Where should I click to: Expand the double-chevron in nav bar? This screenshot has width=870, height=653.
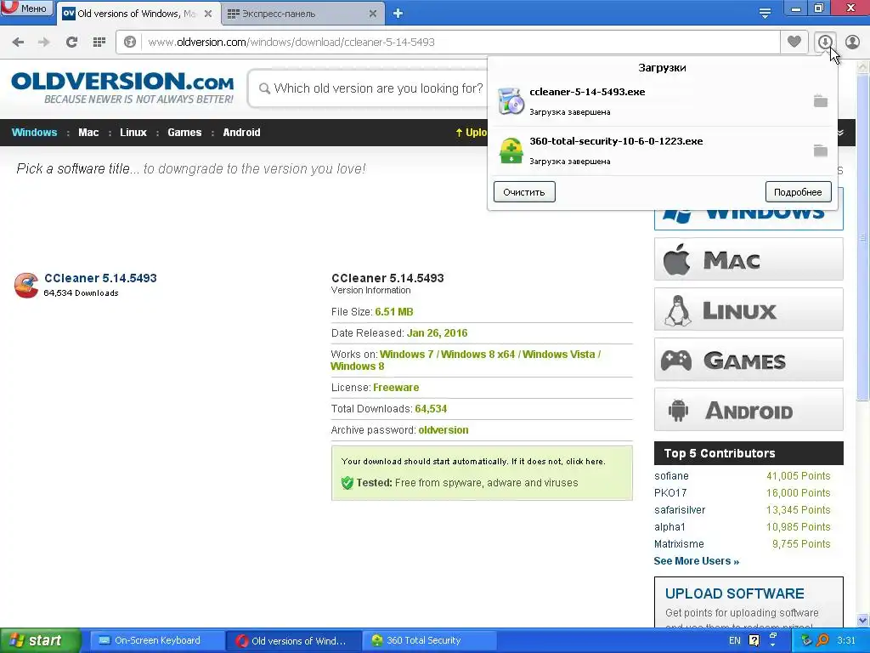(x=840, y=133)
